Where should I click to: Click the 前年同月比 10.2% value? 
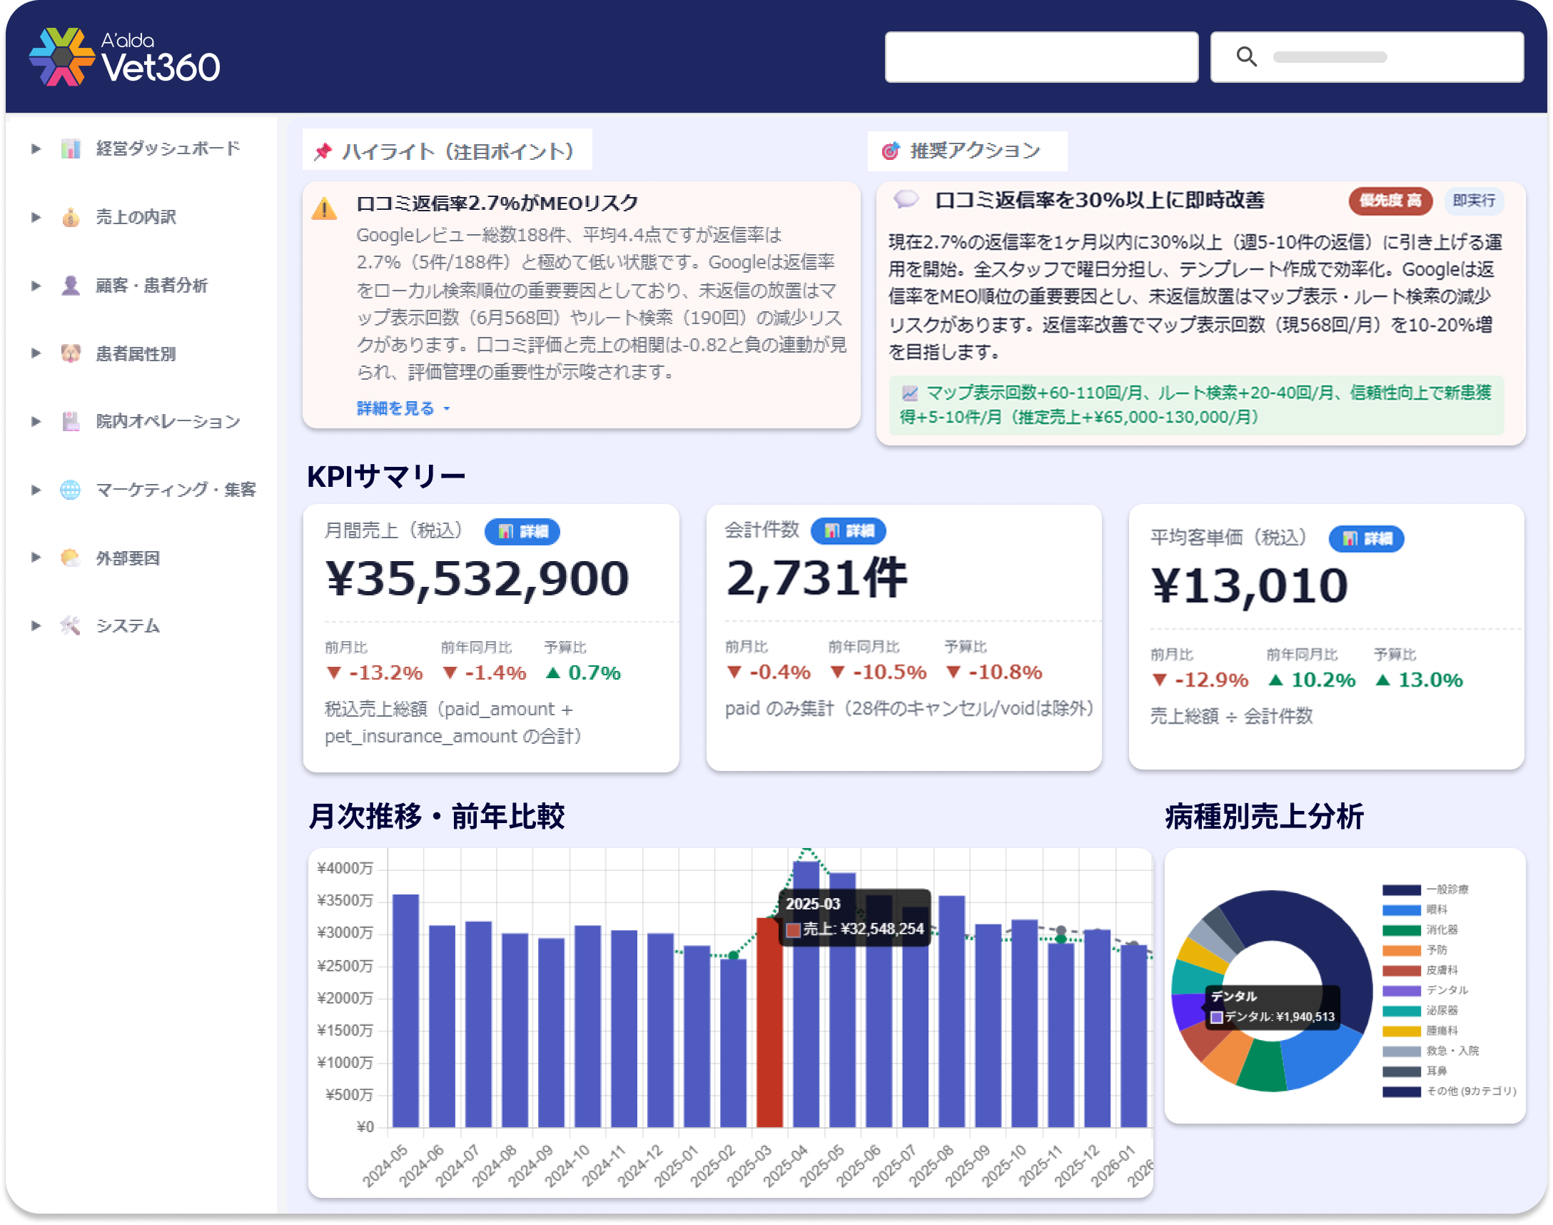(x=1311, y=680)
